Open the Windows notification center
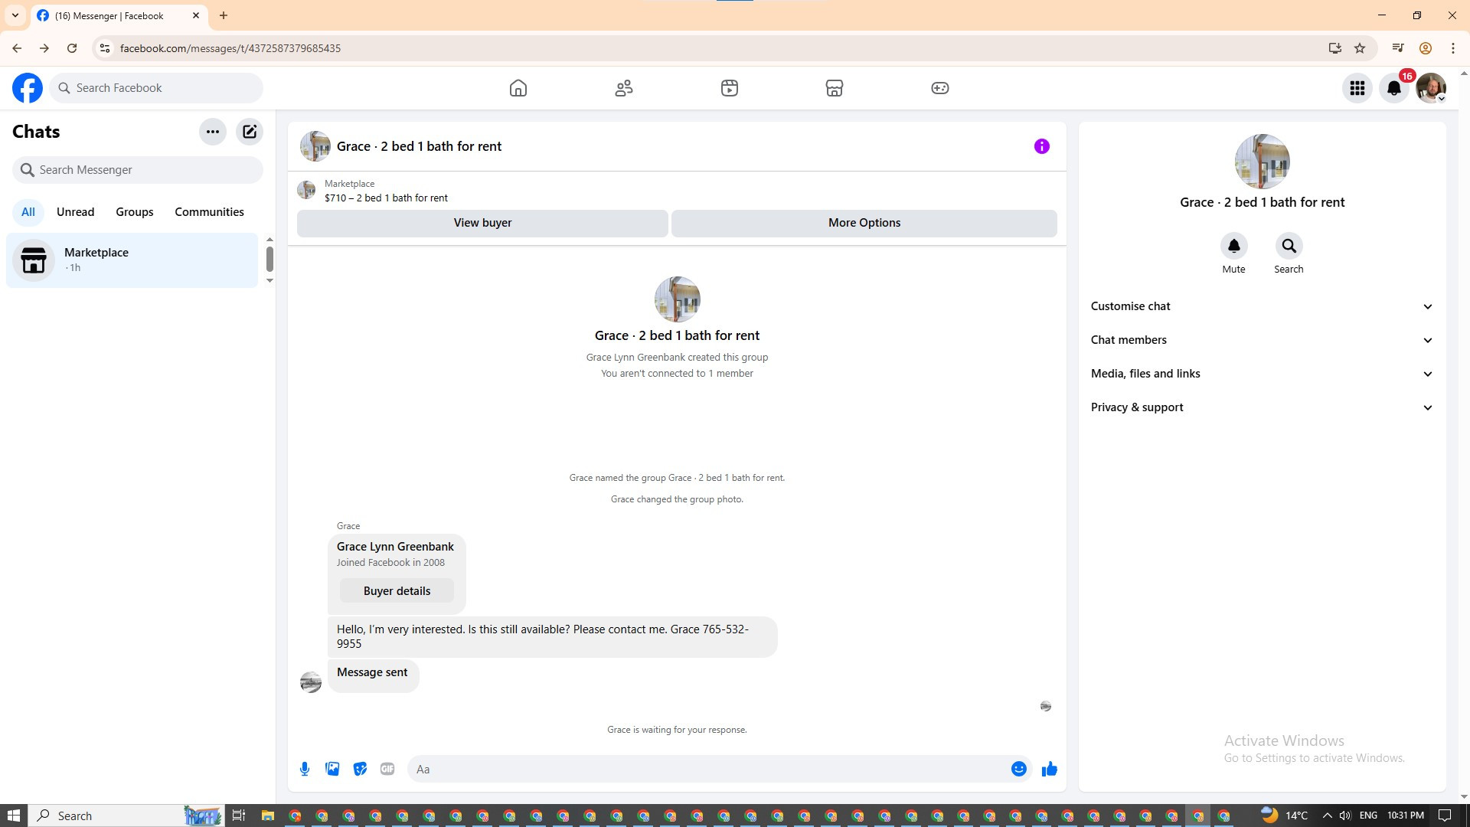This screenshot has height=827, width=1470. (x=1445, y=816)
